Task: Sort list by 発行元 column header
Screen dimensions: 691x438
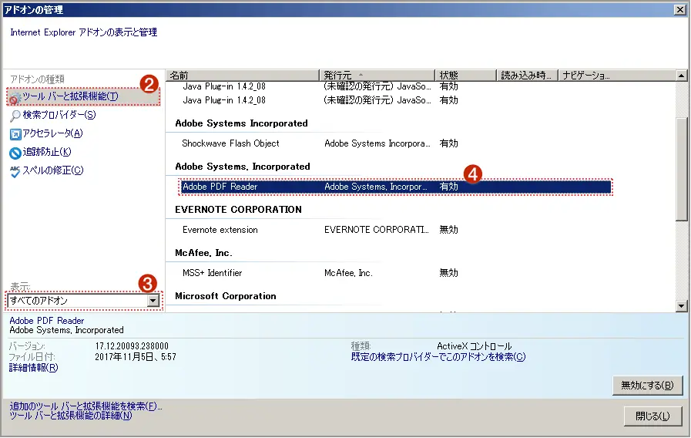Action: (x=377, y=76)
